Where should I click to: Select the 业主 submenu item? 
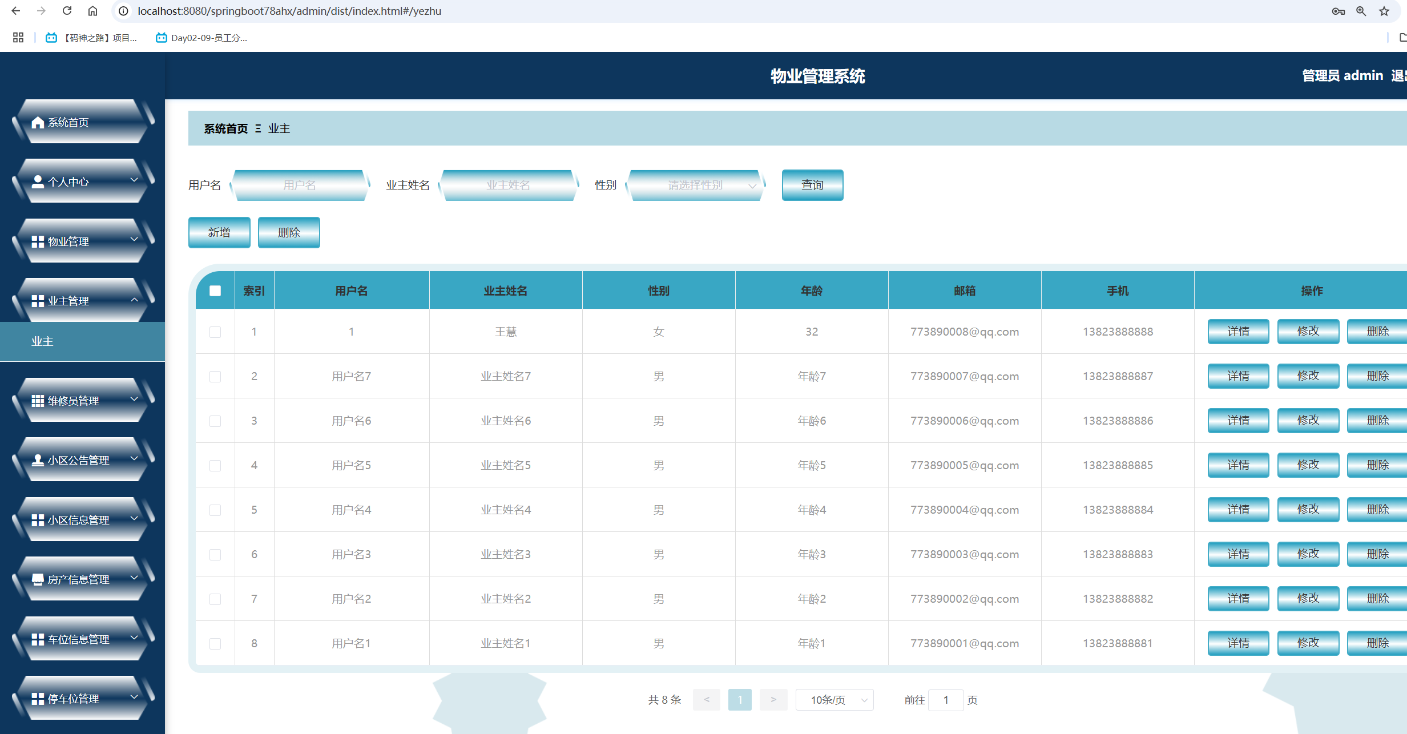click(x=82, y=341)
